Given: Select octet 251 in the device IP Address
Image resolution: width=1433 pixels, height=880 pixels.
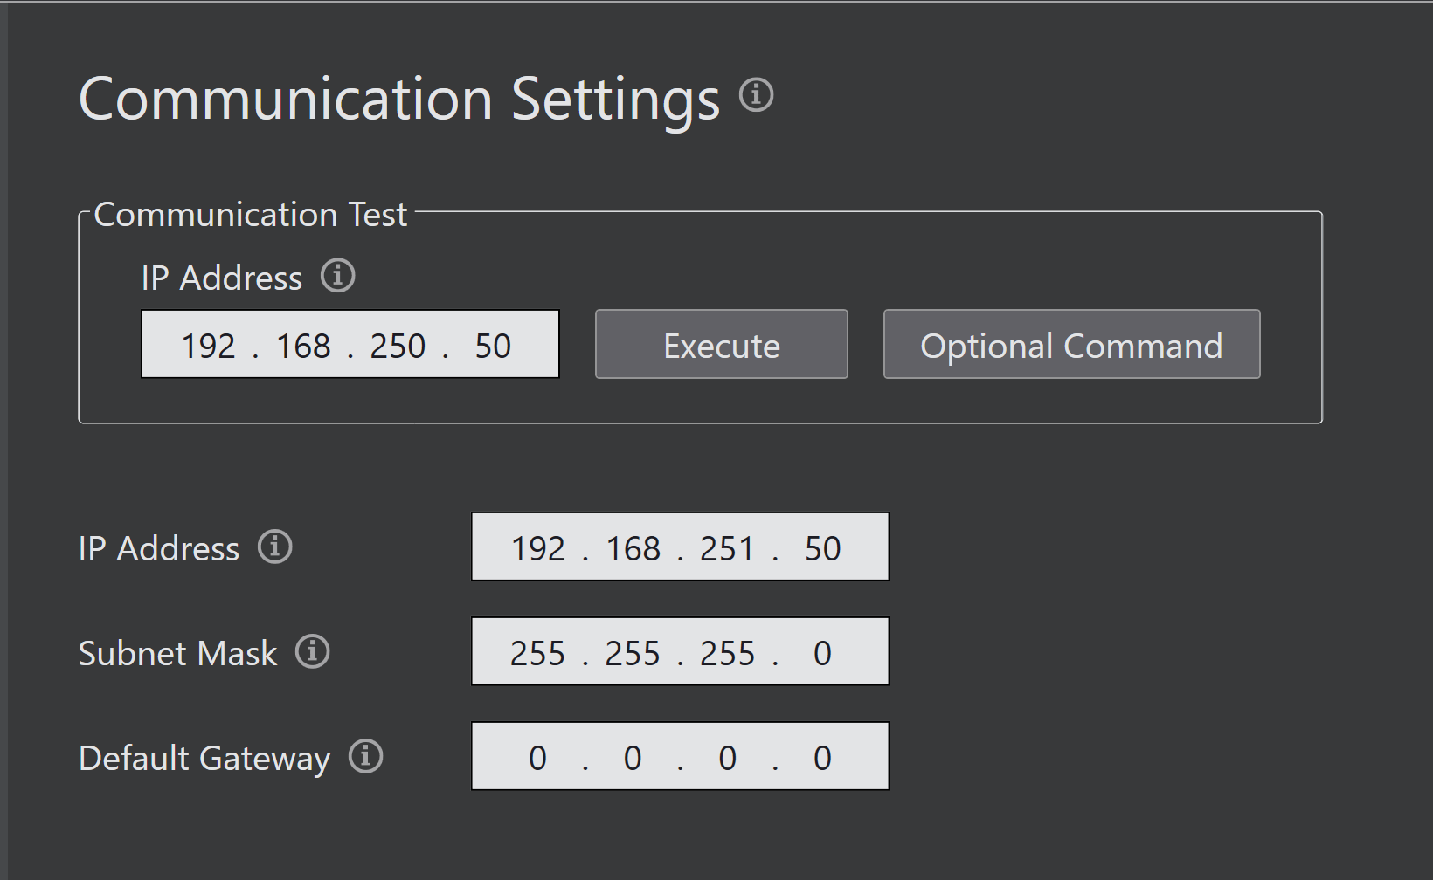Looking at the screenshot, I should click(x=727, y=548).
